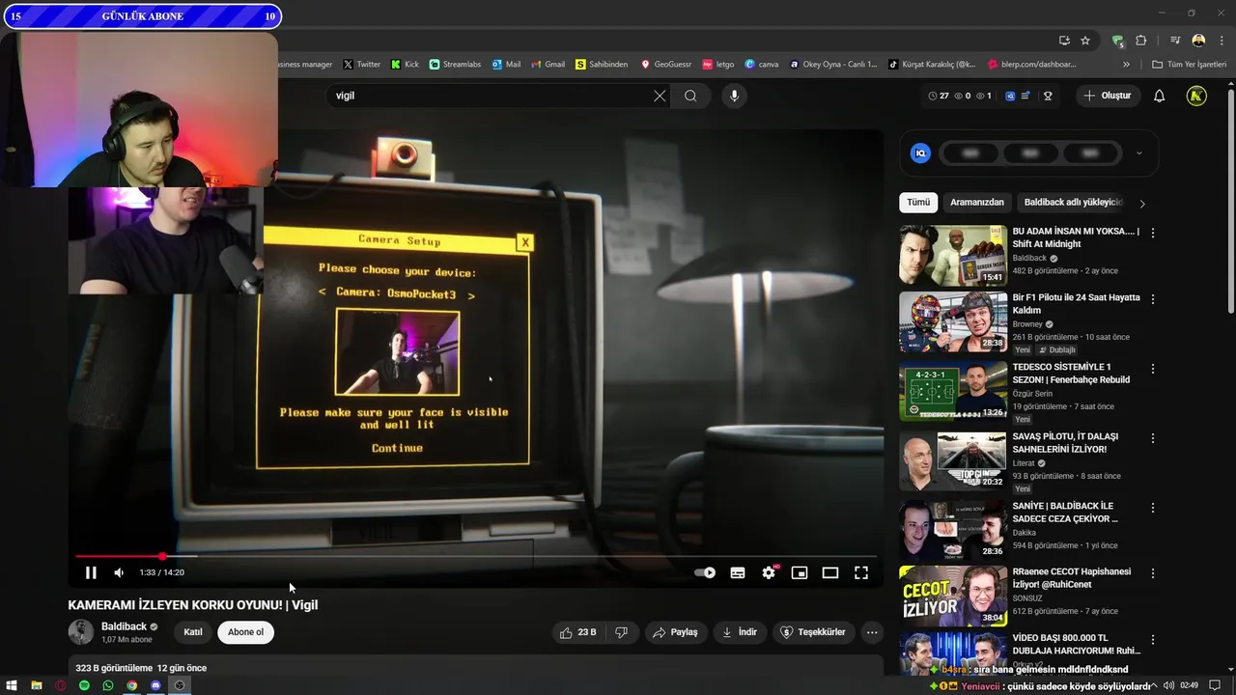
Task: Toggle subtitles/closed captions
Action: [738, 572]
